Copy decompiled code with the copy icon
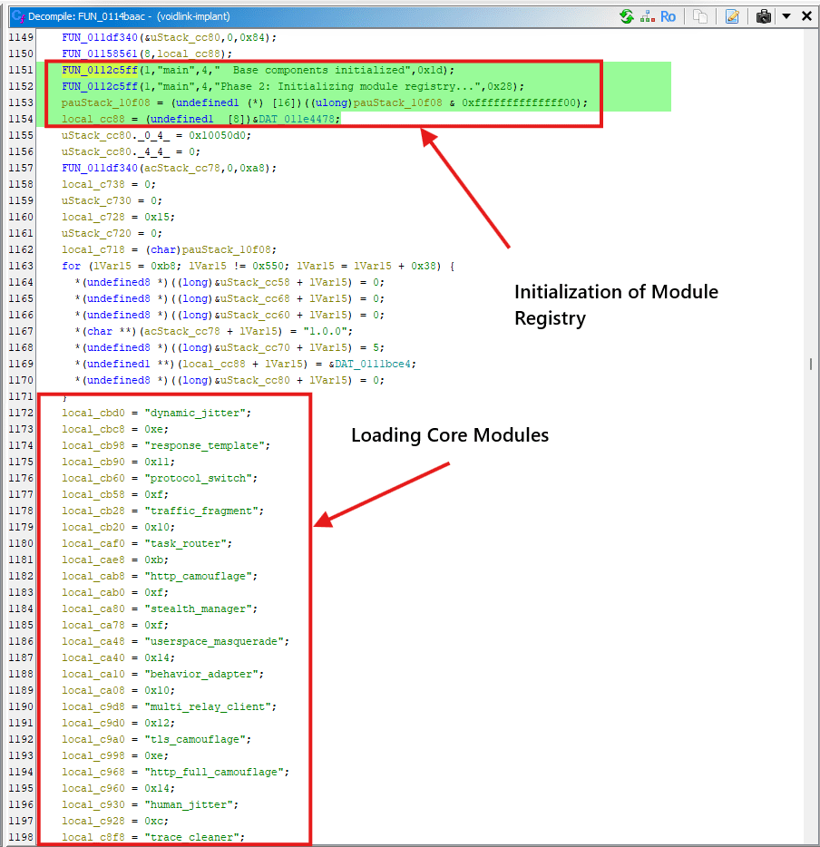Viewport: 820px width, 847px height. [x=699, y=16]
